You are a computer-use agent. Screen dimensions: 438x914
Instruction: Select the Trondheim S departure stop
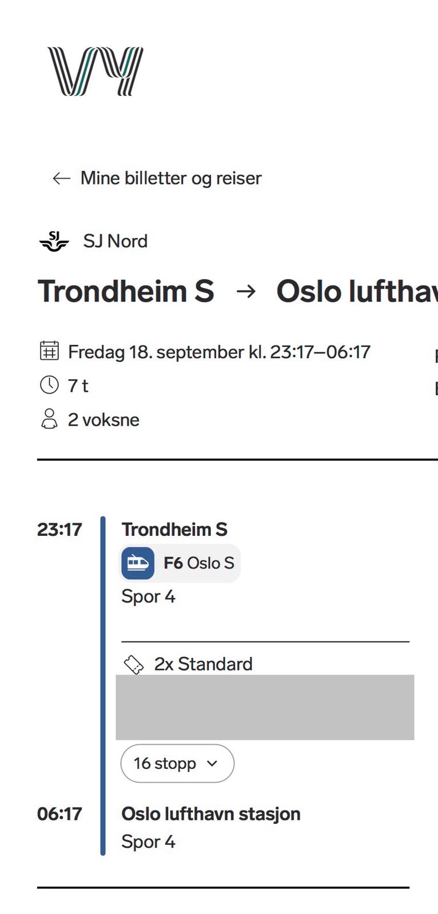[174, 530]
